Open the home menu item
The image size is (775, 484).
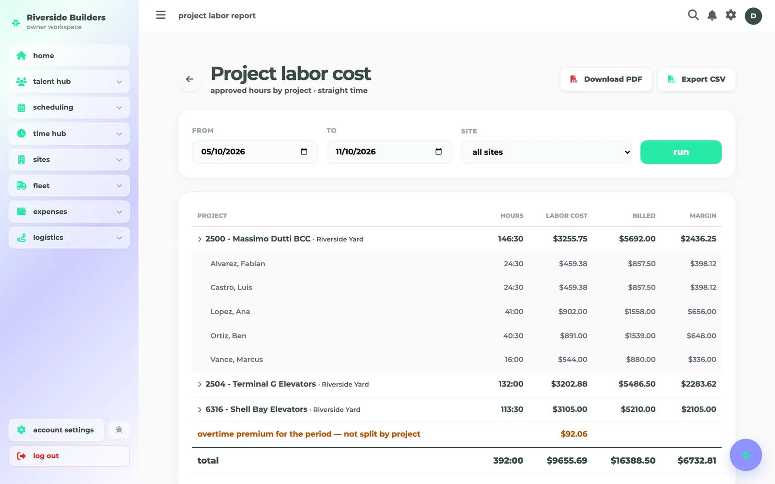pyautogui.click(x=69, y=56)
